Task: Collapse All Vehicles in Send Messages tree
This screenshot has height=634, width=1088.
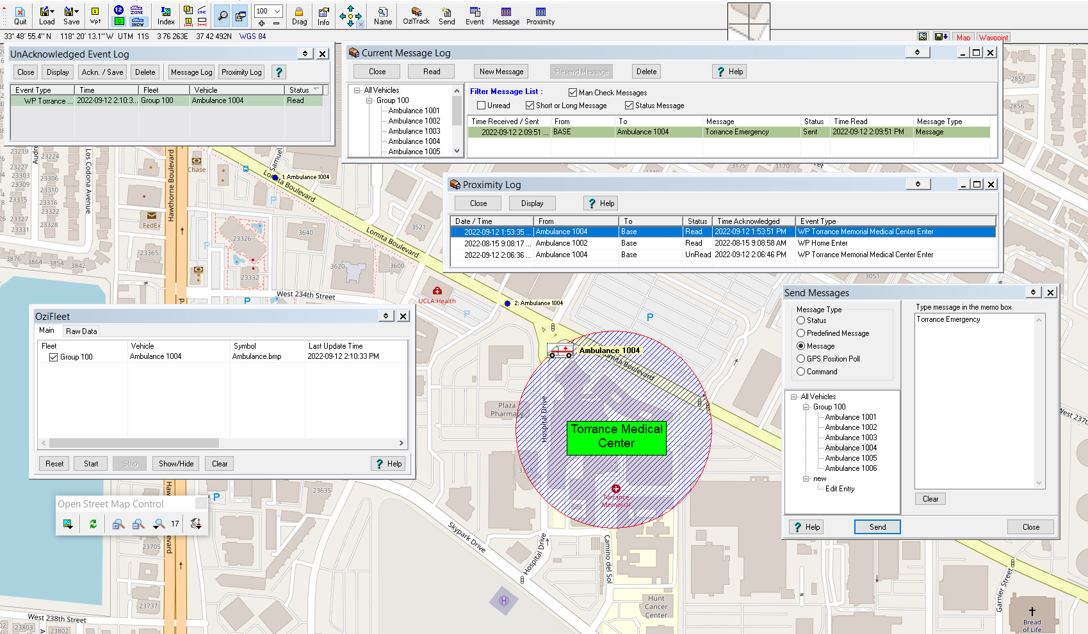Action: (x=793, y=397)
